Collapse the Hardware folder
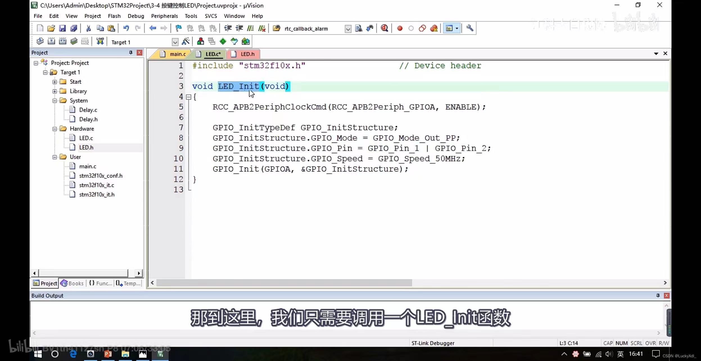 coord(55,129)
